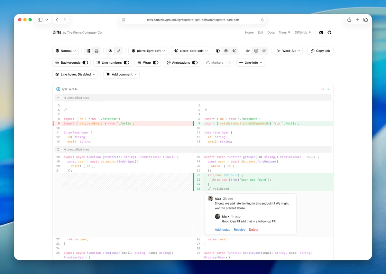Screen dimensions: 386x274
Task: Go to the Edit nav item
Action: point(261,32)
